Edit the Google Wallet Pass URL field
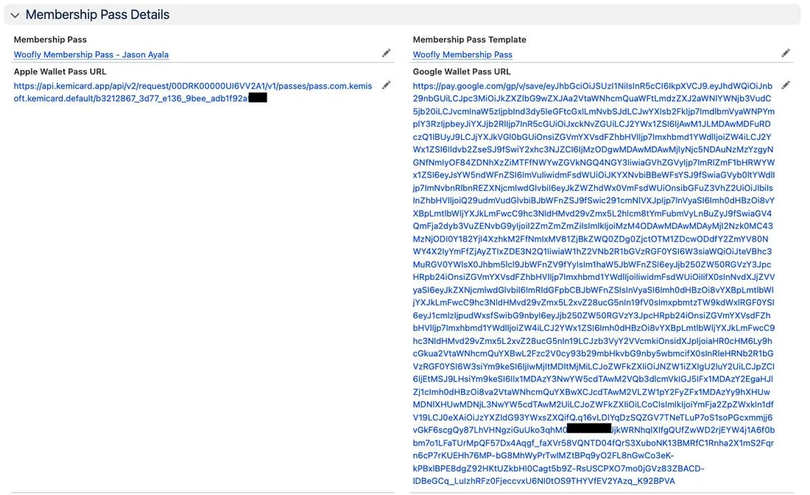 785,85
